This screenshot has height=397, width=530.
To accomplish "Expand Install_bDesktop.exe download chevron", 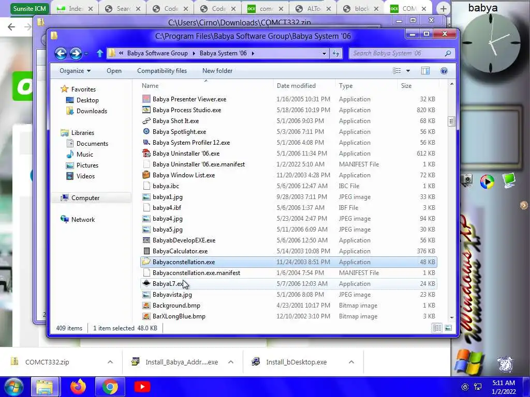I will (351, 362).
